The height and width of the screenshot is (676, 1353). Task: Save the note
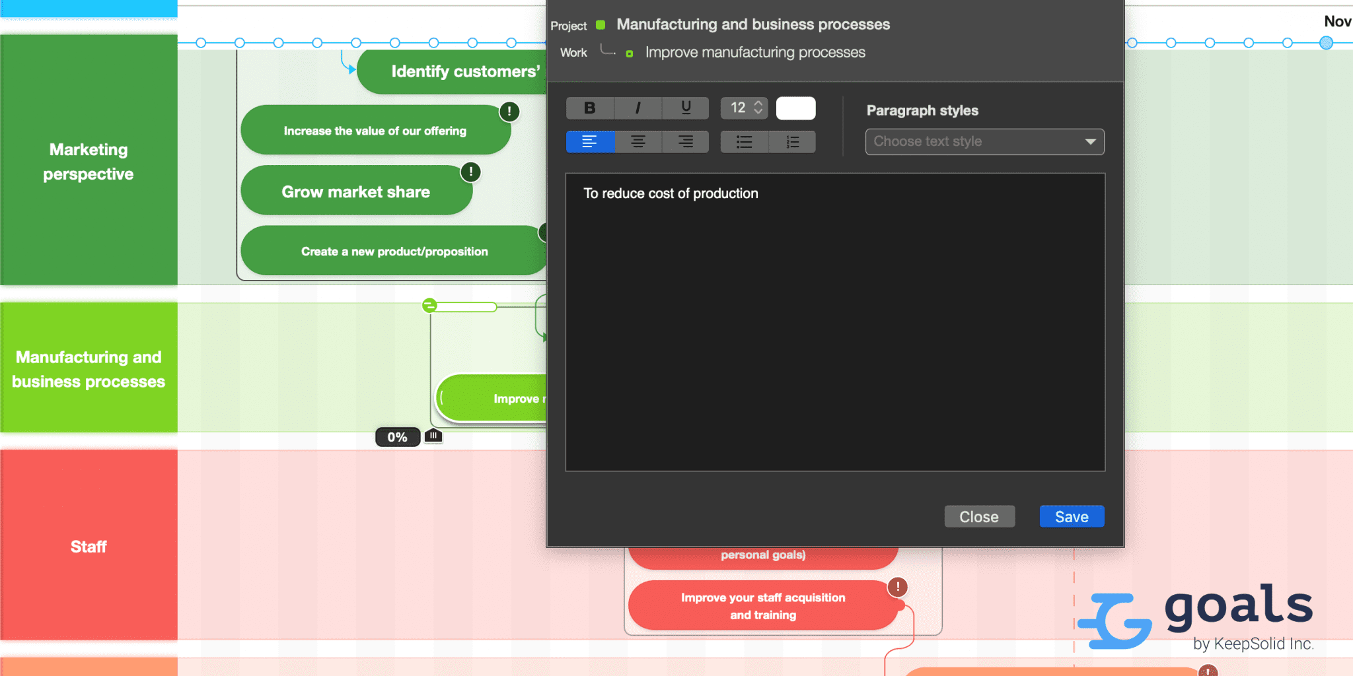click(1072, 517)
